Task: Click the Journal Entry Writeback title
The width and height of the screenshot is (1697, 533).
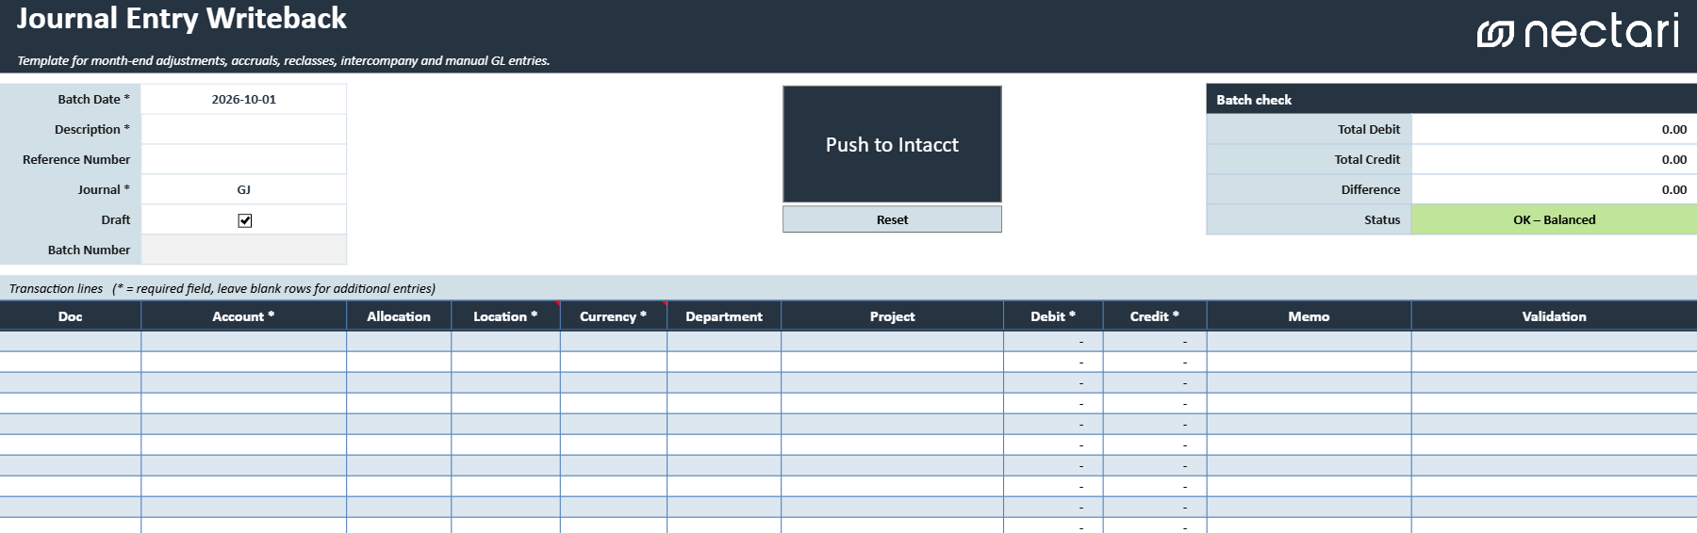Action: pyautogui.click(x=182, y=19)
